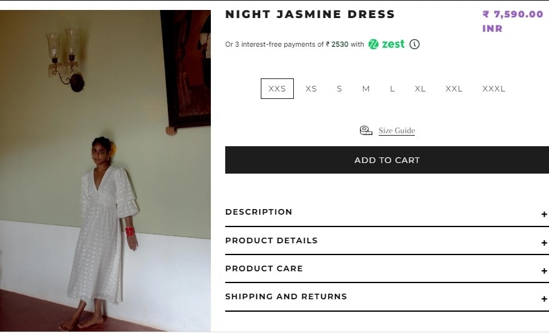This screenshot has height=336, width=549.
Task: Click the Zest info icon
Action: (x=415, y=44)
